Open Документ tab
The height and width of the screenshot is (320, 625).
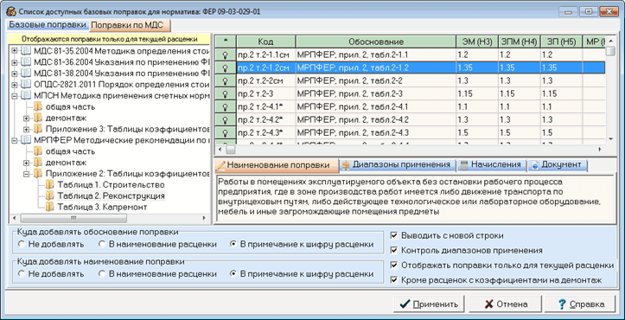558,165
